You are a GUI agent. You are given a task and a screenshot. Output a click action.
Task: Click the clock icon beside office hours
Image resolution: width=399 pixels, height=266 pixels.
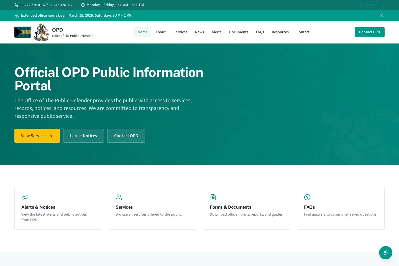[83, 5]
